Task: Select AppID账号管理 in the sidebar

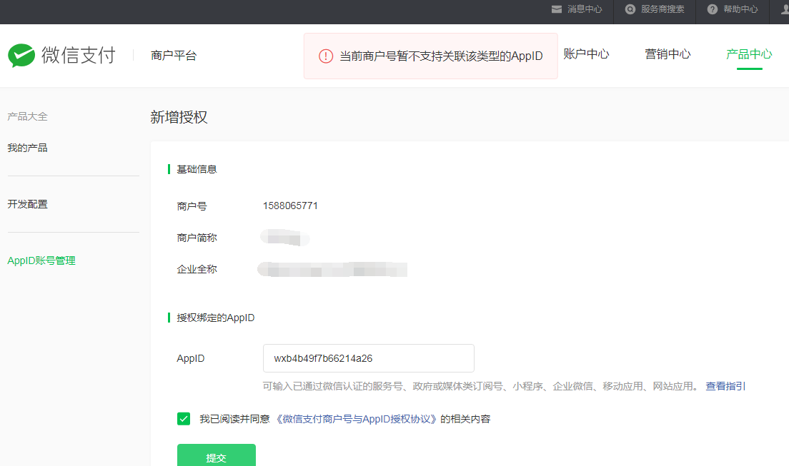Action: click(x=41, y=260)
